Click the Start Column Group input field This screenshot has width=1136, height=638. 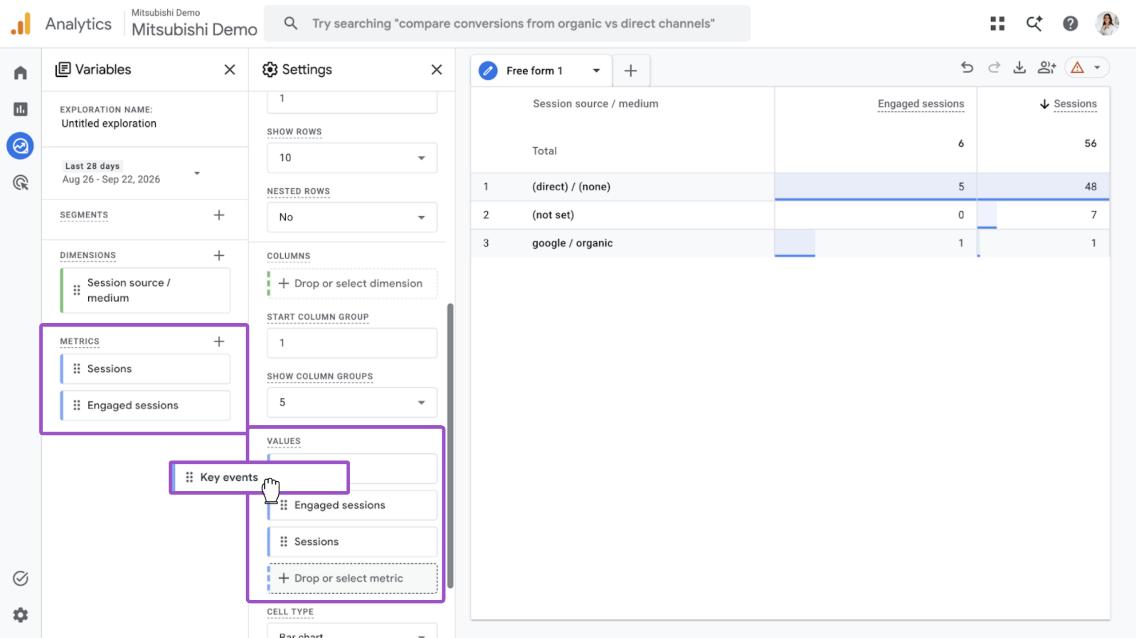(352, 343)
